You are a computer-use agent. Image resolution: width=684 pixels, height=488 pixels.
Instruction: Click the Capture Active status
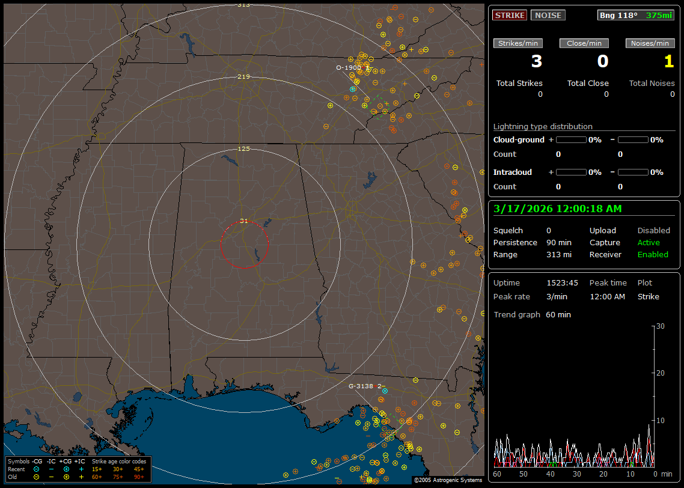pyautogui.click(x=649, y=242)
